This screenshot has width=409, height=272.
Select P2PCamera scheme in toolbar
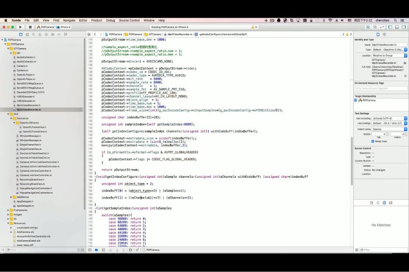click(46, 27)
